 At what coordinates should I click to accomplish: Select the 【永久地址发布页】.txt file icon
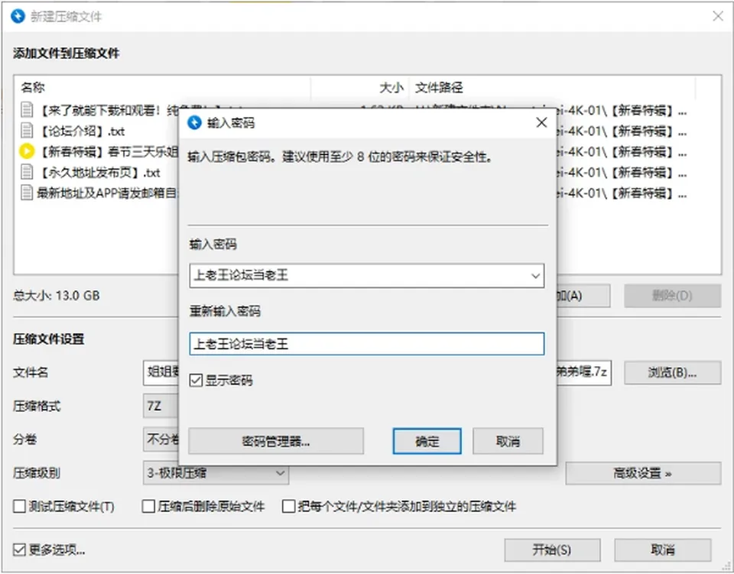coord(28,172)
